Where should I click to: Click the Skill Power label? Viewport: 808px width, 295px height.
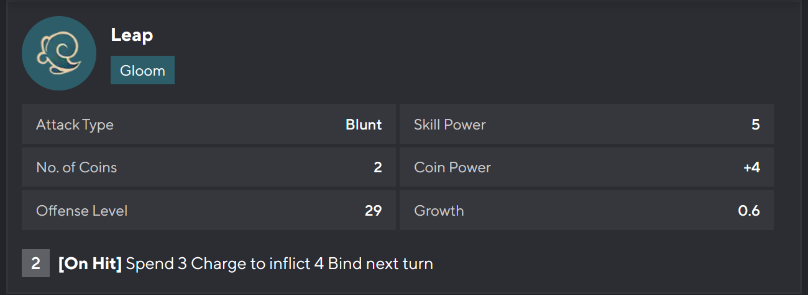coord(449,125)
